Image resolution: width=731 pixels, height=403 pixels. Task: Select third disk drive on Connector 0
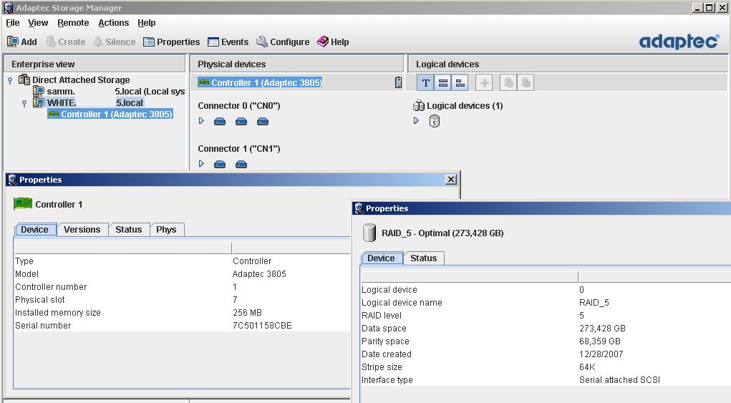tap(263, 122)
